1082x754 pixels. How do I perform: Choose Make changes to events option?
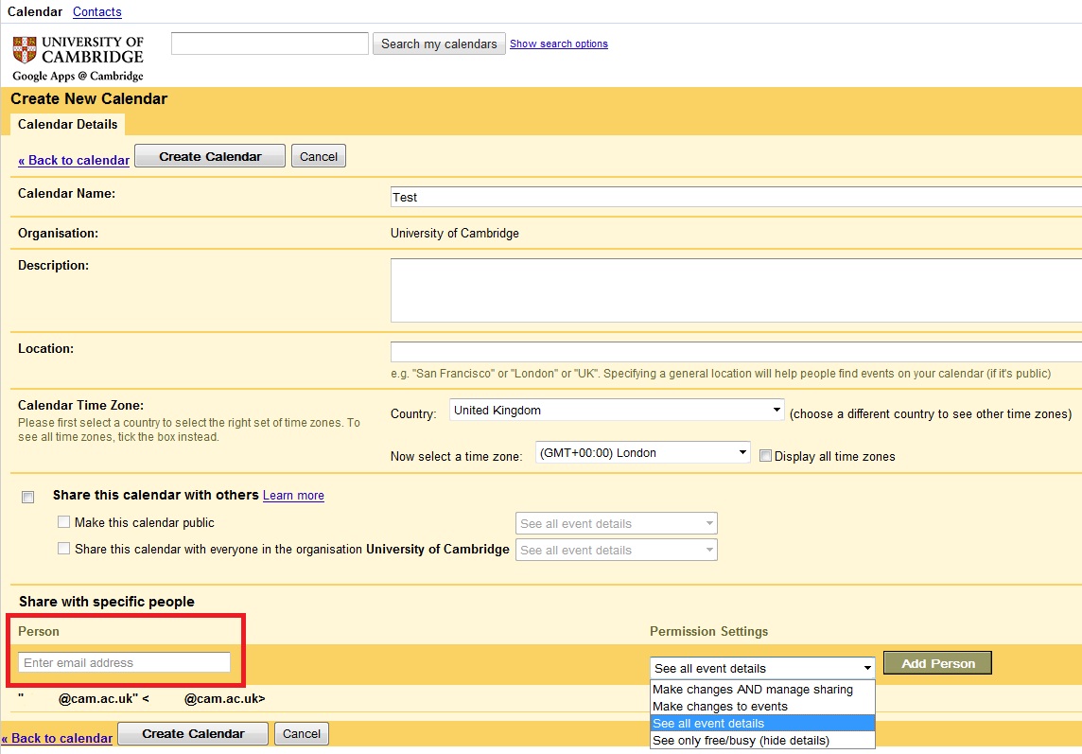[762, 707]
